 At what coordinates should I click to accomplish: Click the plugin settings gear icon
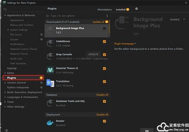coord(136,9)
